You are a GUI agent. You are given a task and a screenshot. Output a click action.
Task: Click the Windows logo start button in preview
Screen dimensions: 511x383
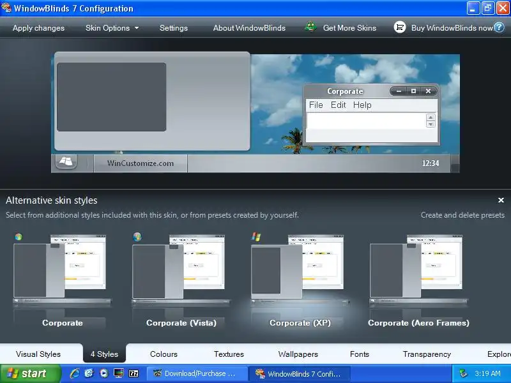(66, 161)
